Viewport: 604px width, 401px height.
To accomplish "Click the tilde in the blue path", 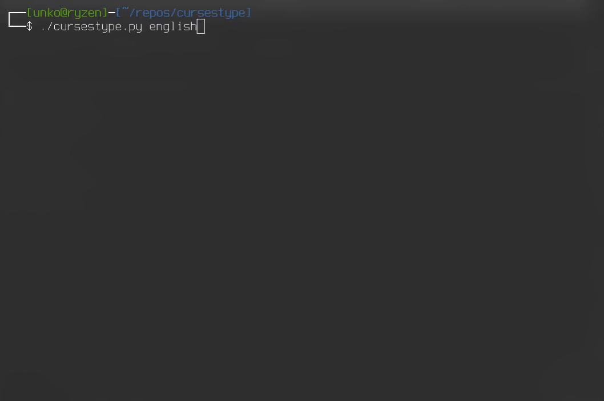I will pyautogui.click(x=125, y=9).
